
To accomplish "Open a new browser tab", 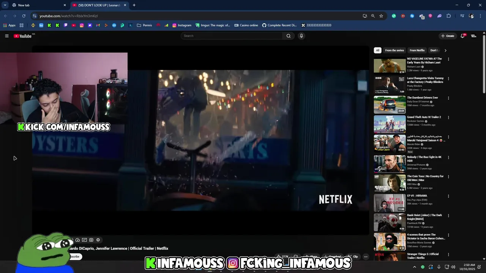I will [134, 5].
